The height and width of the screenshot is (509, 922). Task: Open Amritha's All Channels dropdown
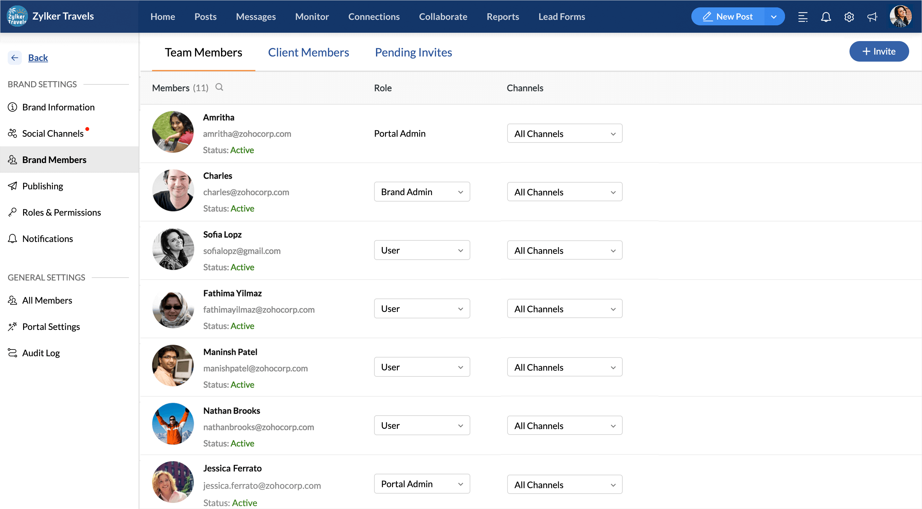pos(564,134)
